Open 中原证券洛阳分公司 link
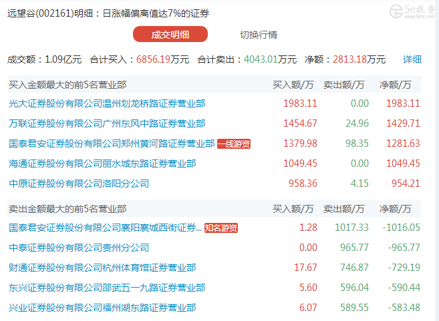Screen dimensions: 439x321 79,184
